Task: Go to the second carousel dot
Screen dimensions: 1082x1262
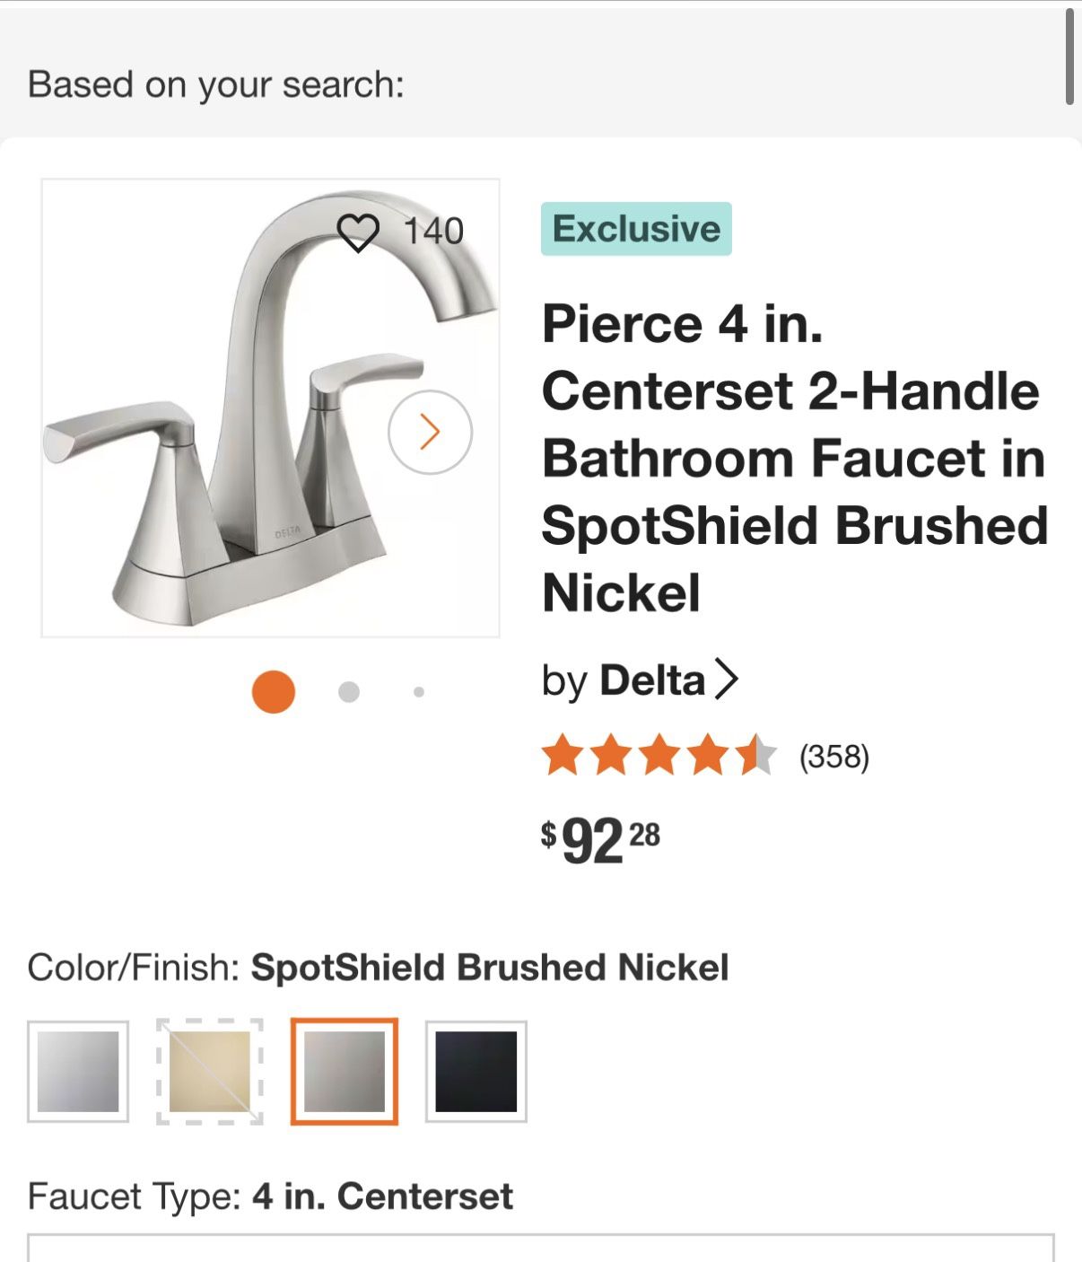Action: (x=349, y=692)
